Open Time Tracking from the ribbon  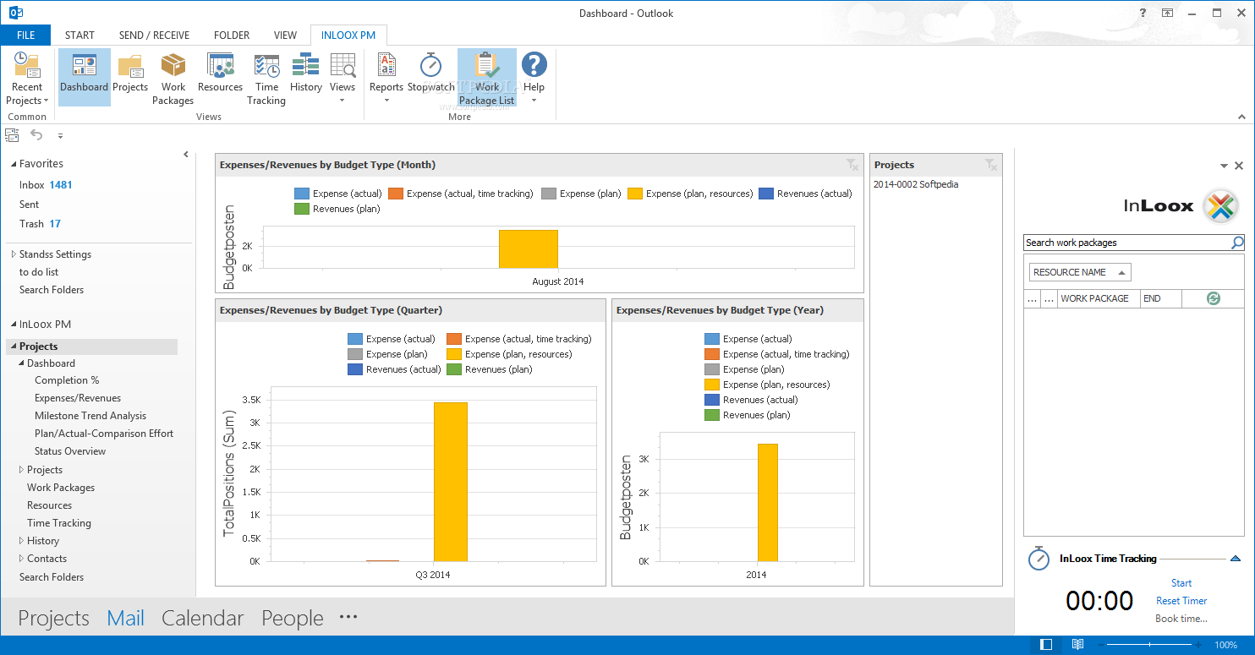[266, 78]
